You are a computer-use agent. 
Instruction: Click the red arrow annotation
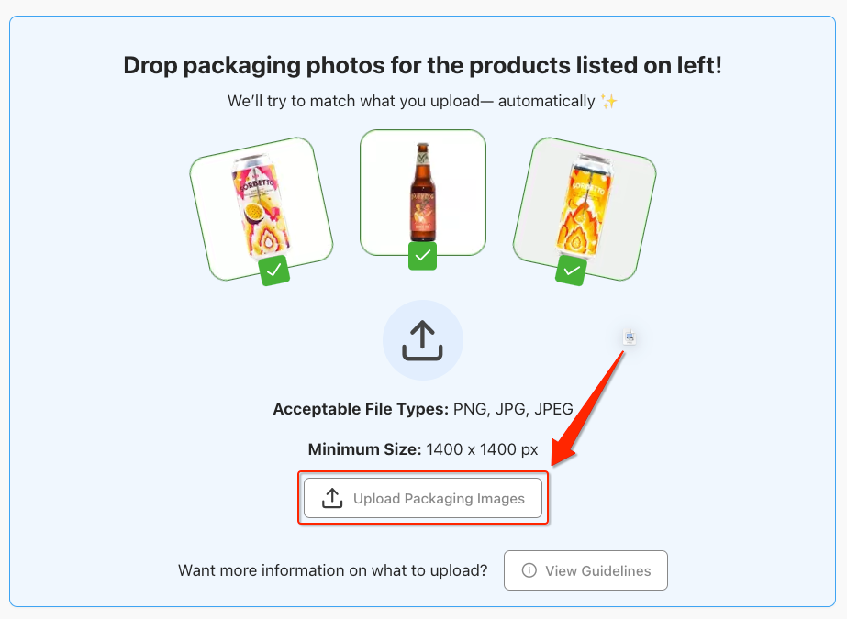[x=587, y=403]
